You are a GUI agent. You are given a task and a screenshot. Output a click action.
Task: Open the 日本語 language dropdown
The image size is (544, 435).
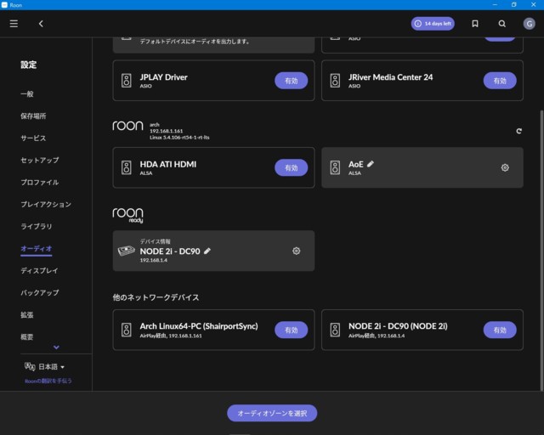coord(51,367)
